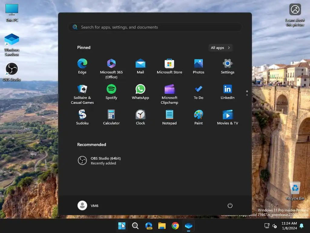Open the VM6 user account menu
Screen dimensions: 310x233
point(88,205)
